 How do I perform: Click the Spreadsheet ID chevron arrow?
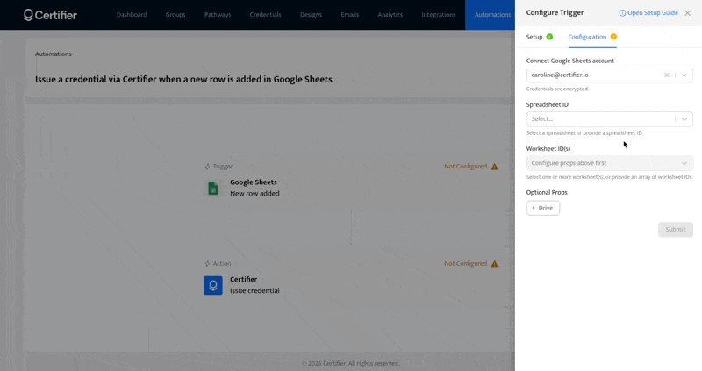pos(684,119)
